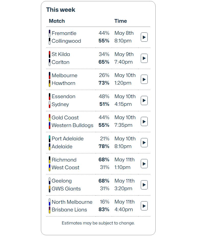Select the Sydney team name

(60, 104)
